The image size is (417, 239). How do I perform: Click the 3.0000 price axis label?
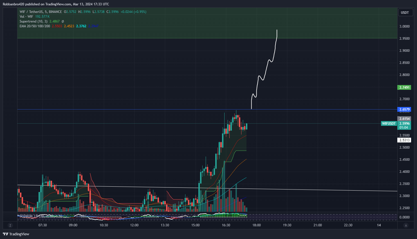point(404,26)
